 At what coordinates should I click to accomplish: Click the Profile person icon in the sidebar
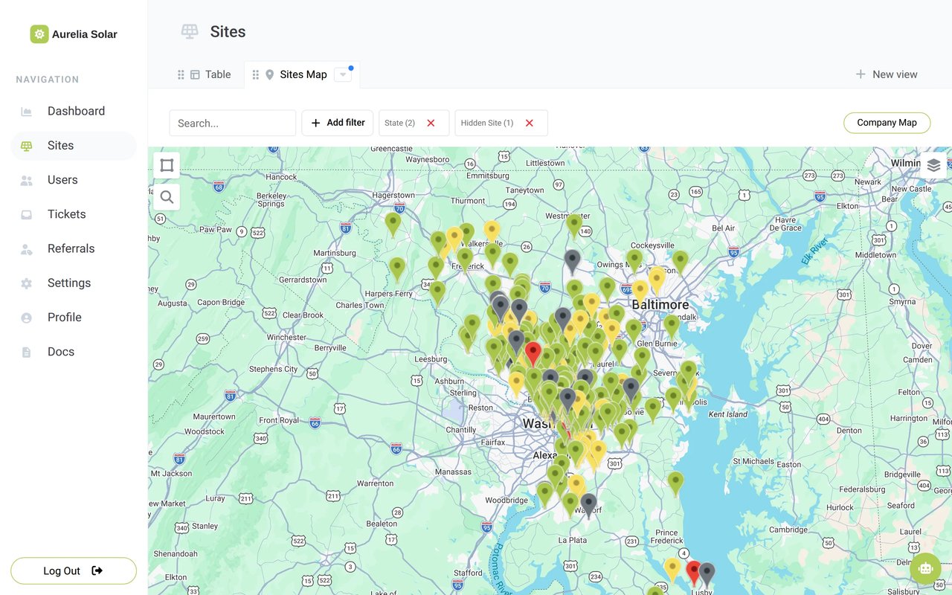pyautogui.click(x=27, y=318)
